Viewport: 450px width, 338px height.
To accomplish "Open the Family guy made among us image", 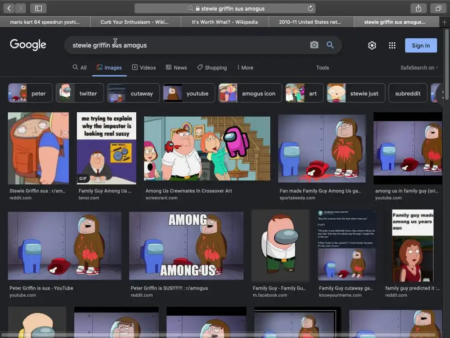I will (x=413, y=246).
